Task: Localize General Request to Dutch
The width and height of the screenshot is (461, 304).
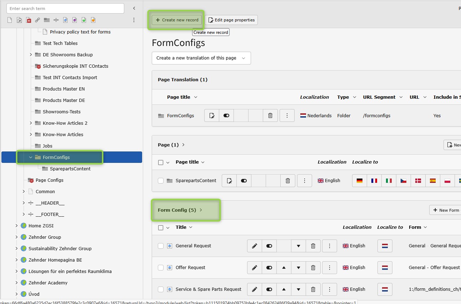Action: [x=385, y=246]
